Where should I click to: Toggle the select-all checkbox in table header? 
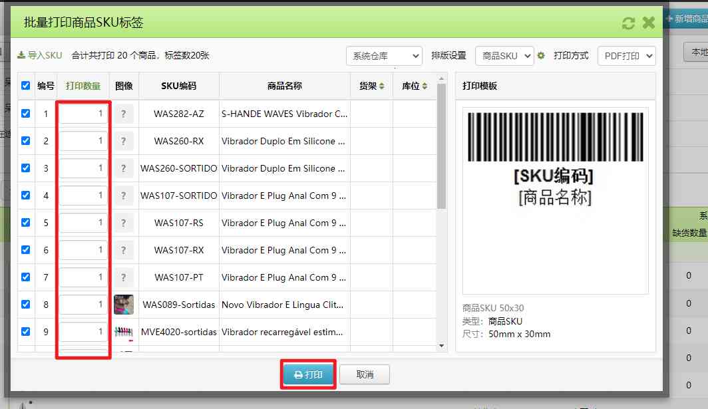click(x=26, y=86)
